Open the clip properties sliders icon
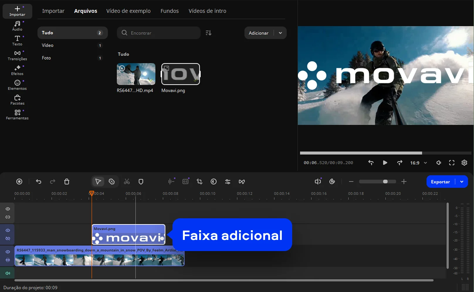Image resolution: width=474 pixels, height=292 pixels. pos(228,182)
